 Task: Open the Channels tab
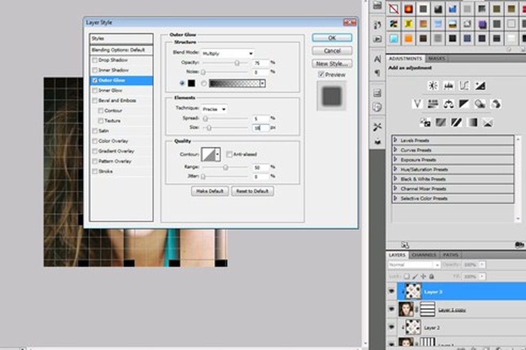424,255
